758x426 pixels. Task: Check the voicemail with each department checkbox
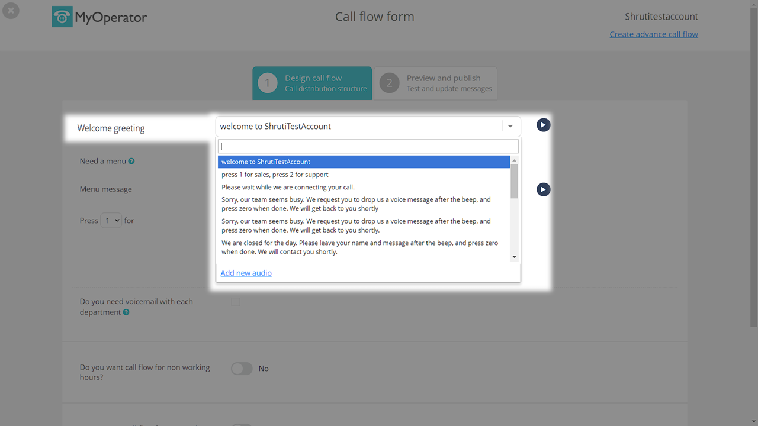[x=236, y=302]
